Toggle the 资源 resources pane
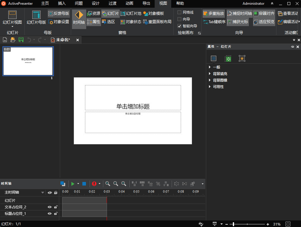301x227 pixels. (x=94, y=13)
